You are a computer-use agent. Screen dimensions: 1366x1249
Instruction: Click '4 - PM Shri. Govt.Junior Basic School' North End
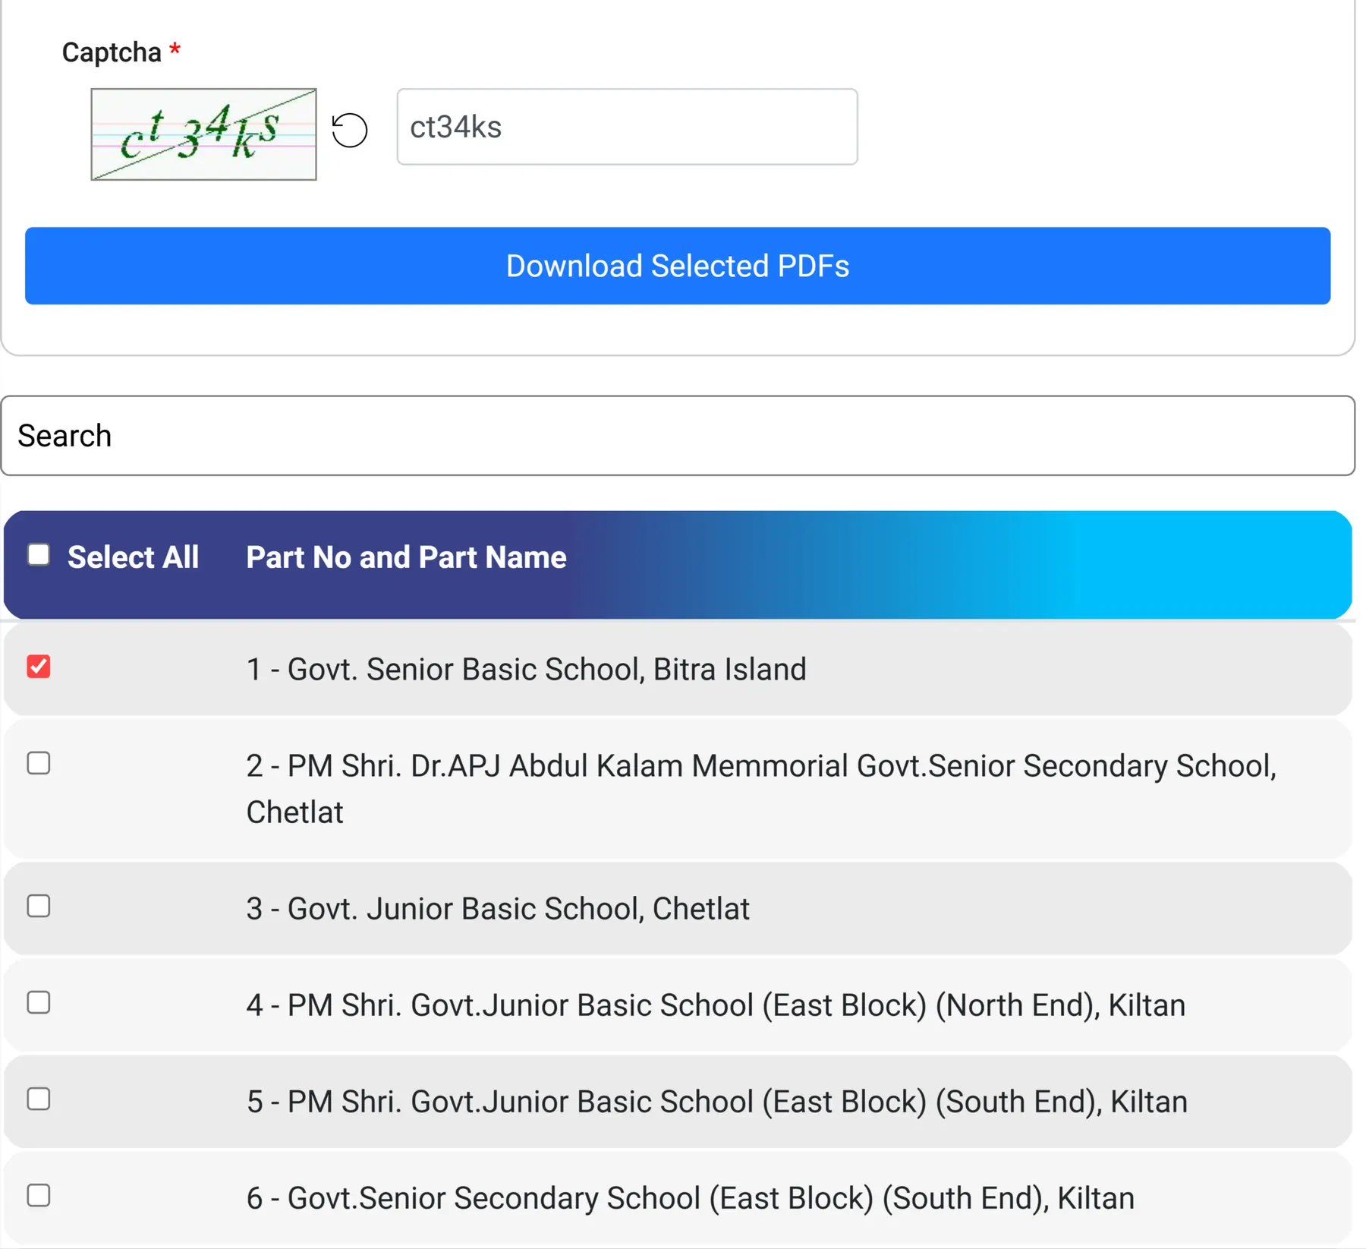click(x=716, y=1005)
